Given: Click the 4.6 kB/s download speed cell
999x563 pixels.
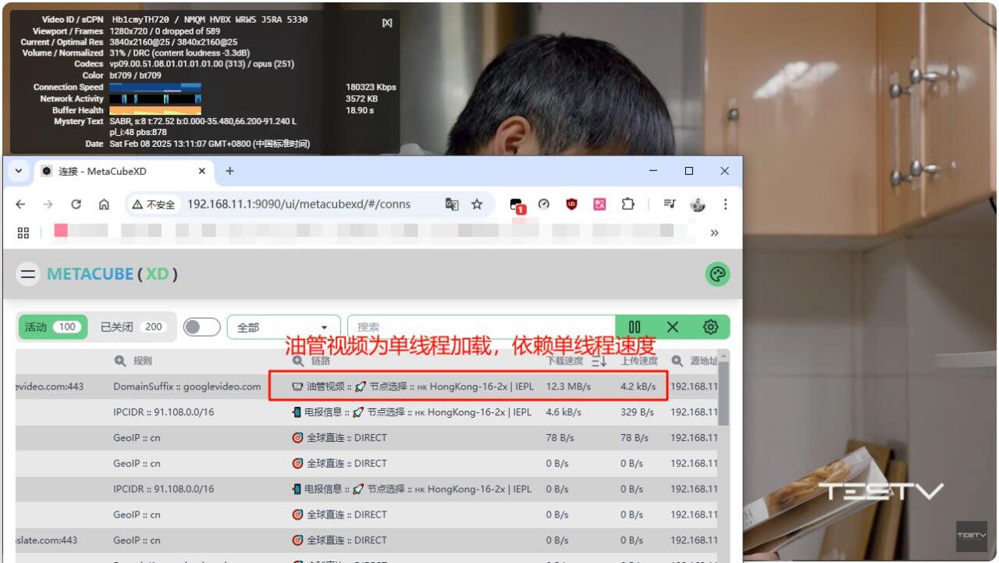Looking at the screenshot, I should pyautogui.click(x=563, y=412).
